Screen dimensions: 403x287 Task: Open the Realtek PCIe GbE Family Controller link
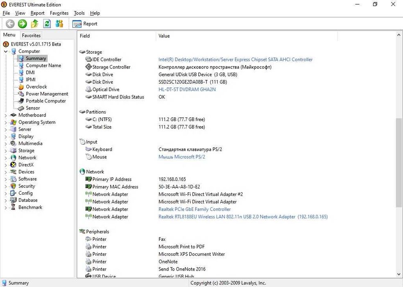[195, 209]
